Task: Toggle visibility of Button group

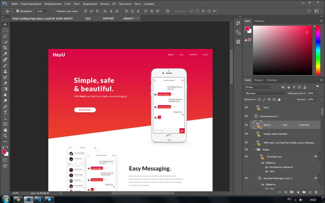Action: point(246,149)
